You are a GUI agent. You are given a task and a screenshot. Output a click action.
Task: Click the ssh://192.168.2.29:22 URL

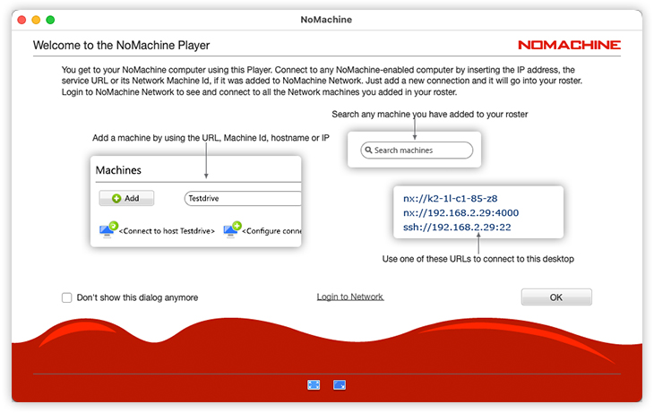pos(456,228)
